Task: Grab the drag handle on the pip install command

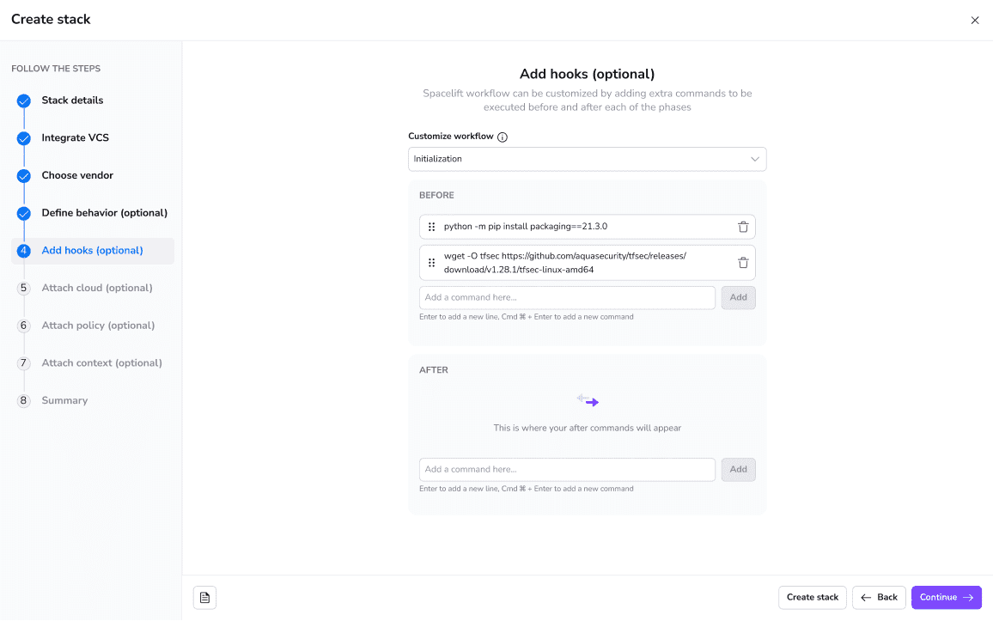Action: coord(431,226)
